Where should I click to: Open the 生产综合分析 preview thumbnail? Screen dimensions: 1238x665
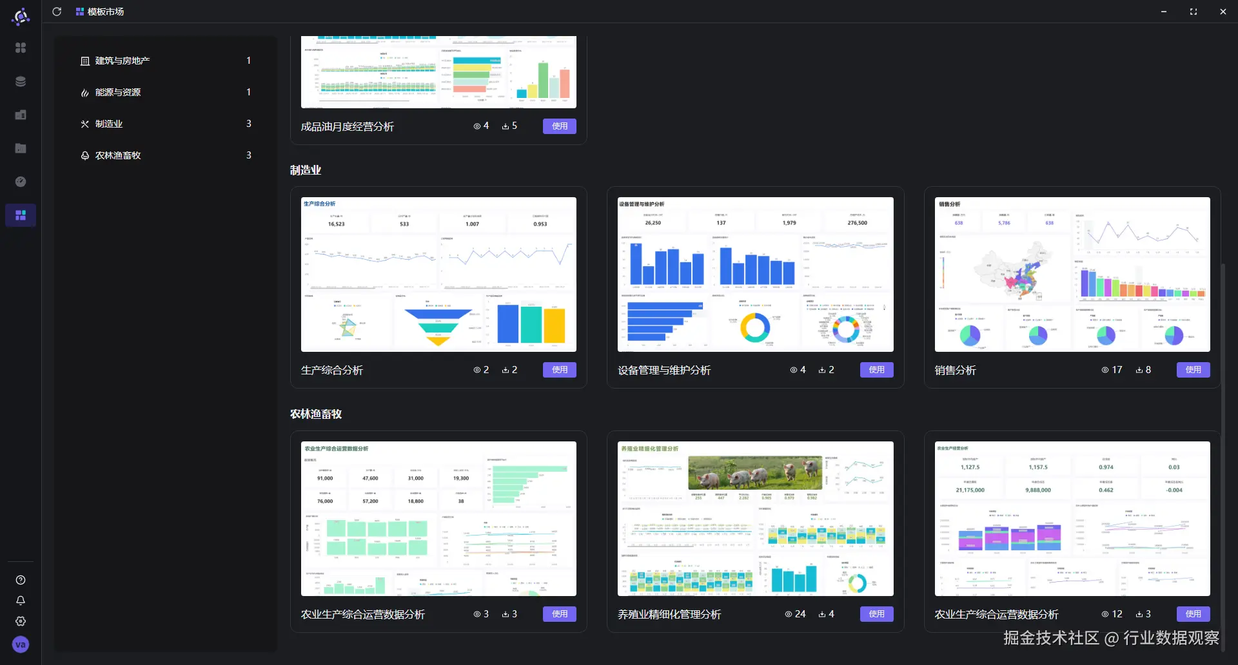pos(438,275)
